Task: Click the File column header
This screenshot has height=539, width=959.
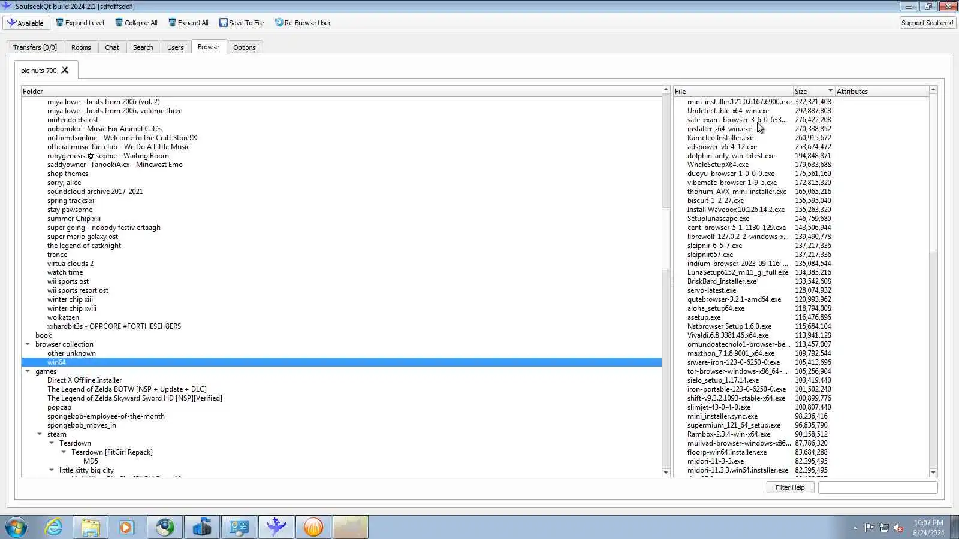Action: [x=732, y=92]
